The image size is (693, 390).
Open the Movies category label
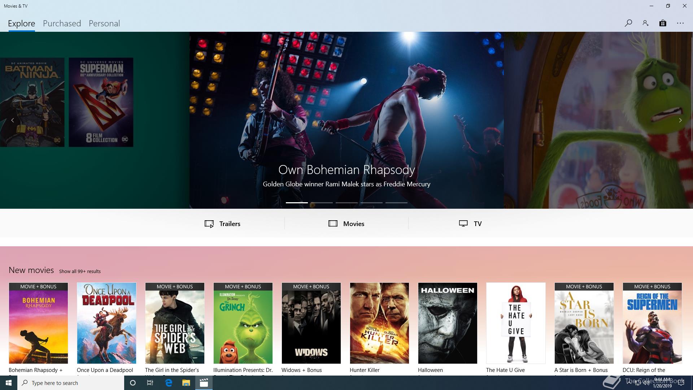[354, 224]
